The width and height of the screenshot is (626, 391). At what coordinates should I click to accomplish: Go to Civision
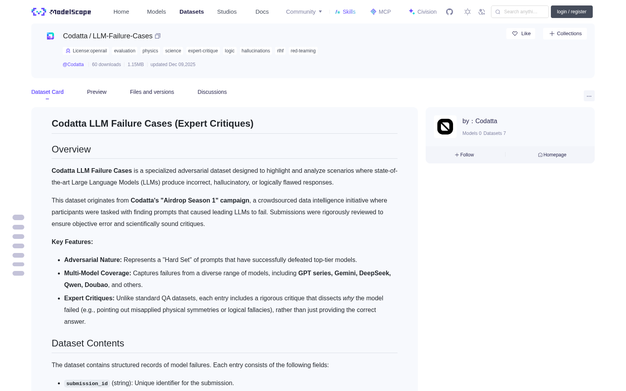(422, 12)
